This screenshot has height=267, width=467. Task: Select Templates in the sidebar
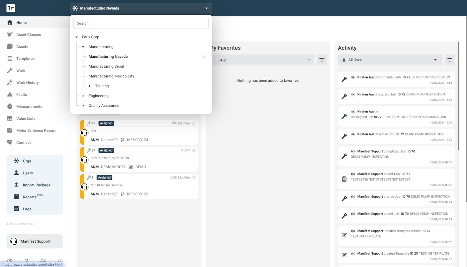[x=25, y=58]
